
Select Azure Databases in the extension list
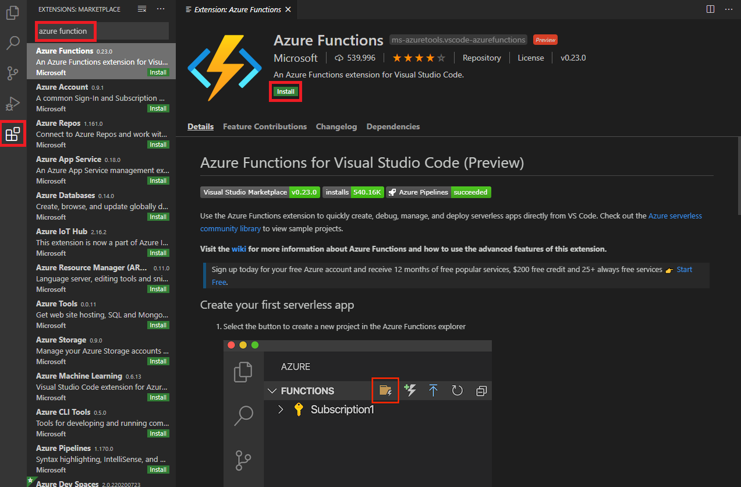101,206
